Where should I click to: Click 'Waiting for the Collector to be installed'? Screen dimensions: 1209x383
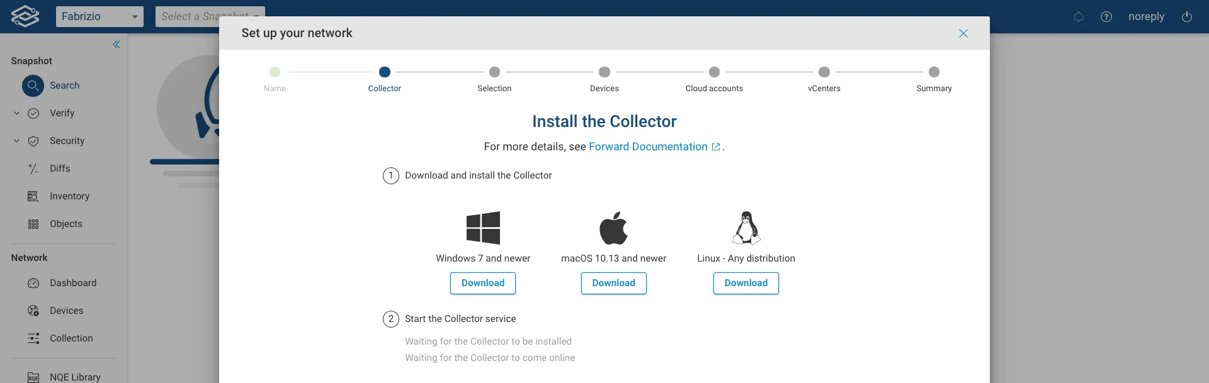(x=489, y=341)
